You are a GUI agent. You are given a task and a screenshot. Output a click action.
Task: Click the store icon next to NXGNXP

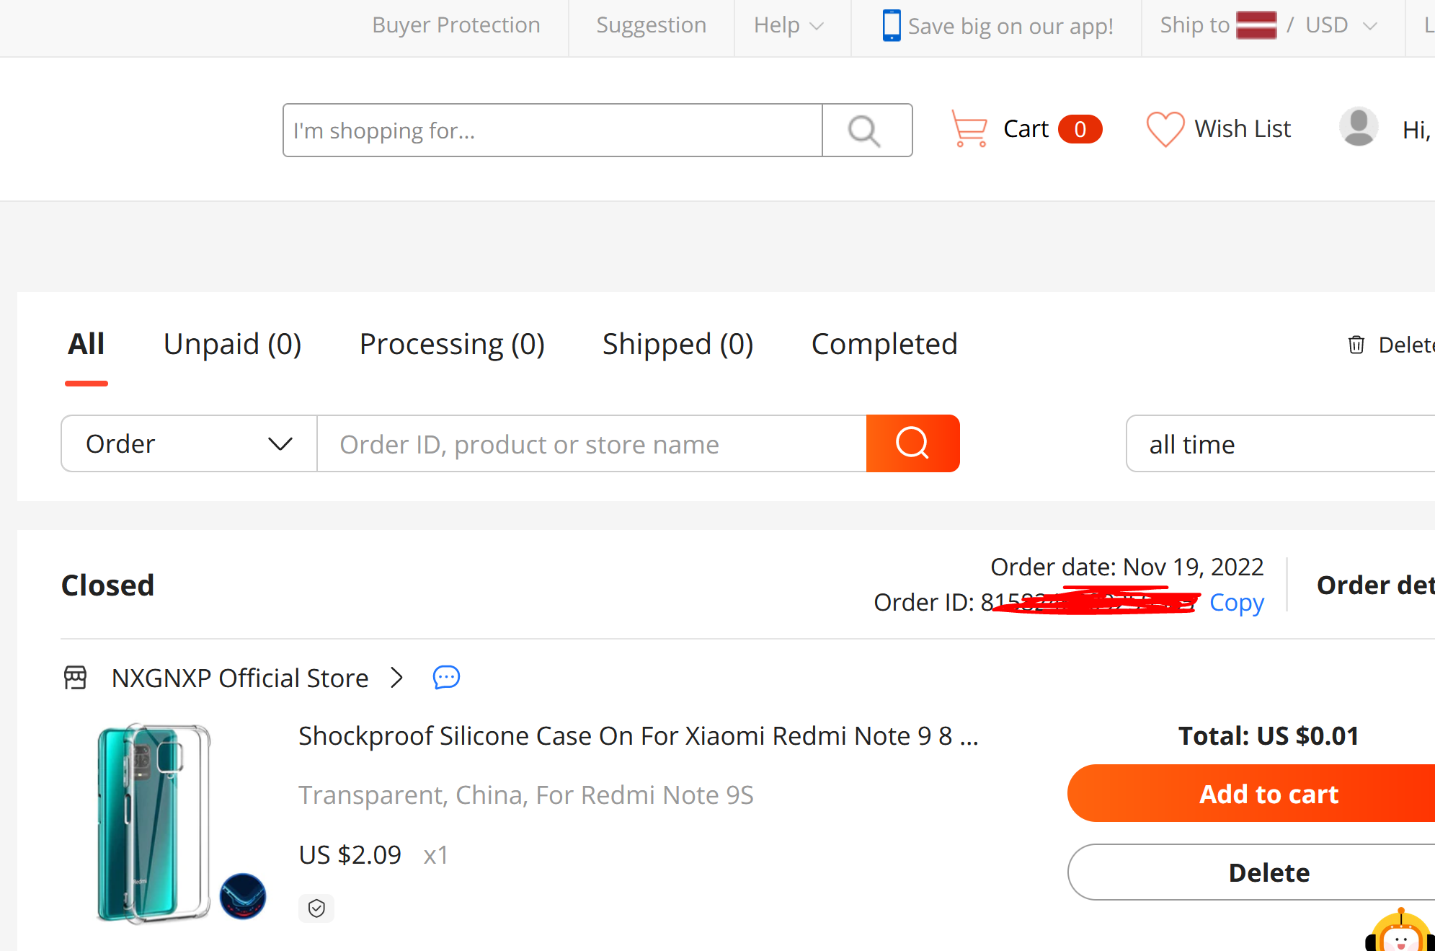click(75, 678)
